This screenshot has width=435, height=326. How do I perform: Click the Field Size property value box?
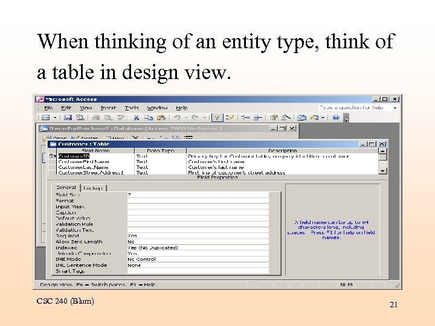tap(198, 194)
